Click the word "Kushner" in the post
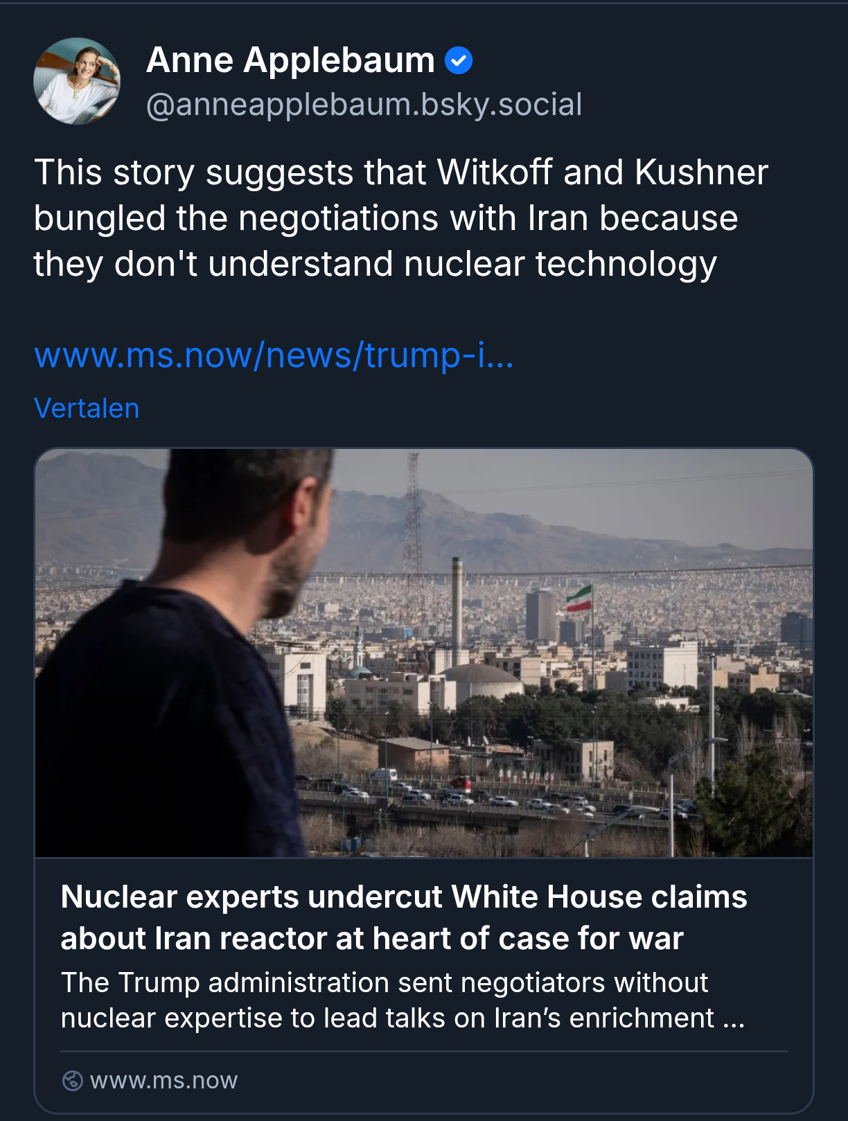 [x=701, y=173]
